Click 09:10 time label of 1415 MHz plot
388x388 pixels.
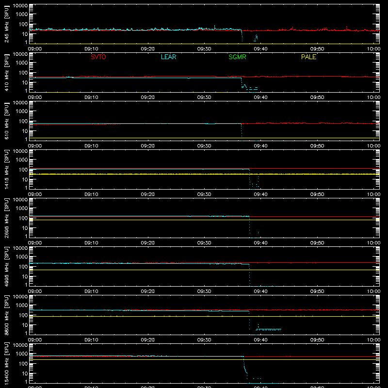[x=91, y=194]
